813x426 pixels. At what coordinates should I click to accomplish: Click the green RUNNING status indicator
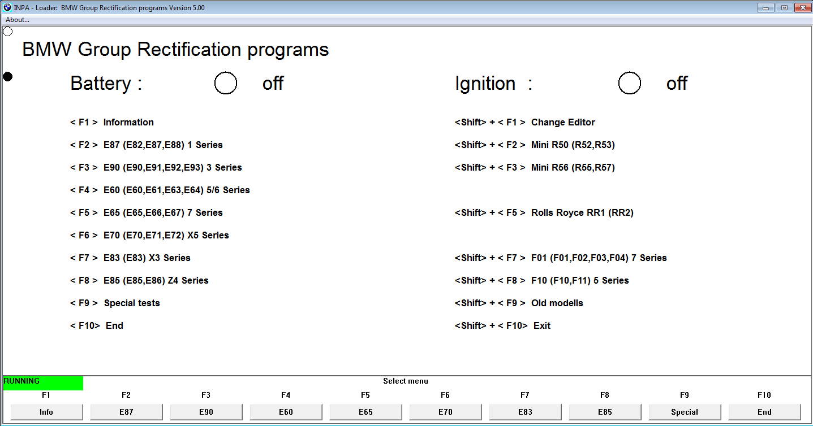pos(43,383)
